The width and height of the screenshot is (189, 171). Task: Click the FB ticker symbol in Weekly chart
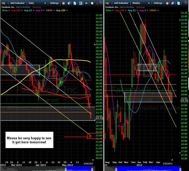(107, 3)
